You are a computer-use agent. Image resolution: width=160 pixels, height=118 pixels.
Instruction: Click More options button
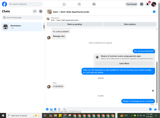(x=130, y=24)
